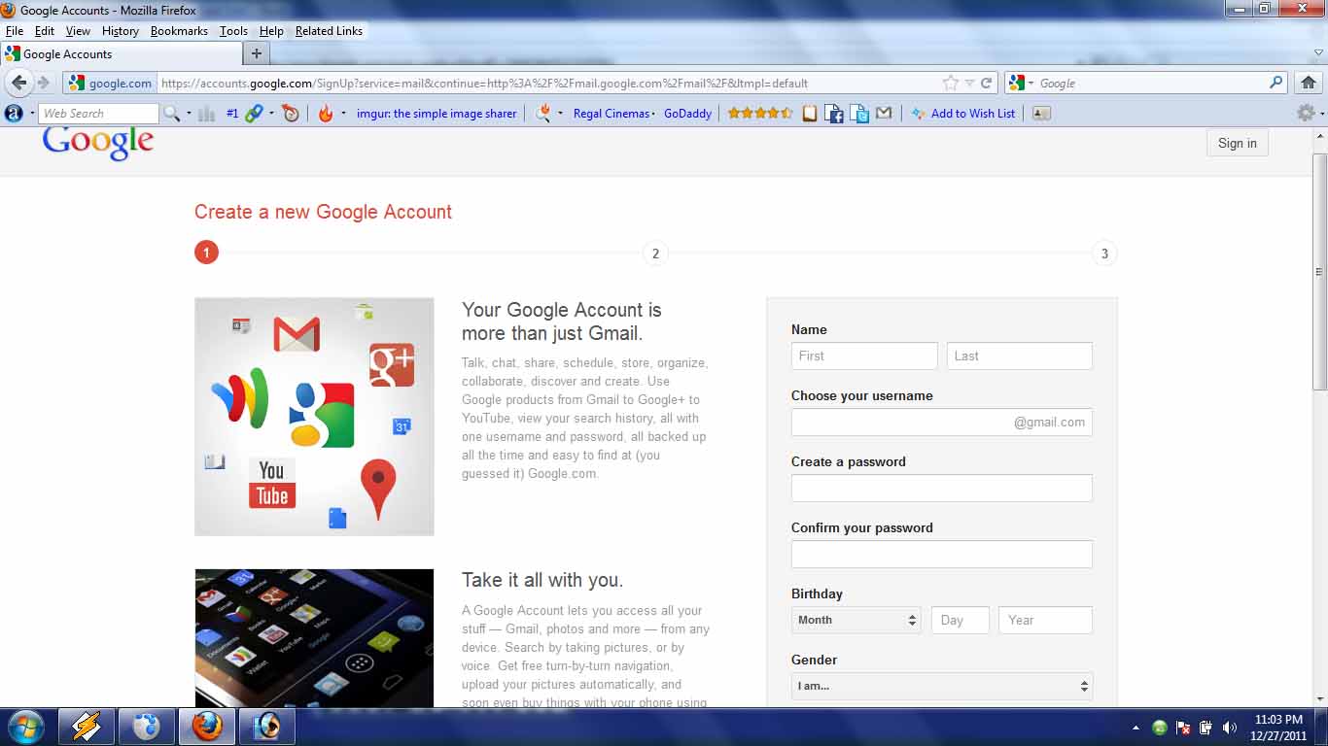Viewport: 1328px width, 746px height.
Task: Click the birthday Year field
Action: (x=1045, y=620)
